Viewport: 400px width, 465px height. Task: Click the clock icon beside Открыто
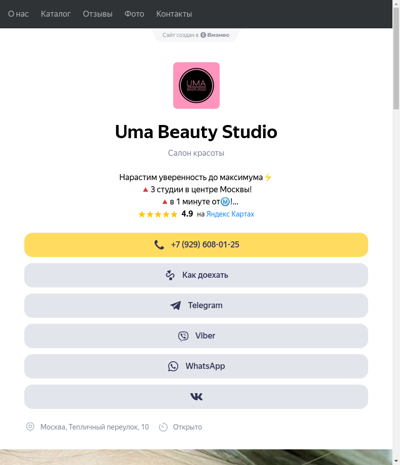coord(163,427)
